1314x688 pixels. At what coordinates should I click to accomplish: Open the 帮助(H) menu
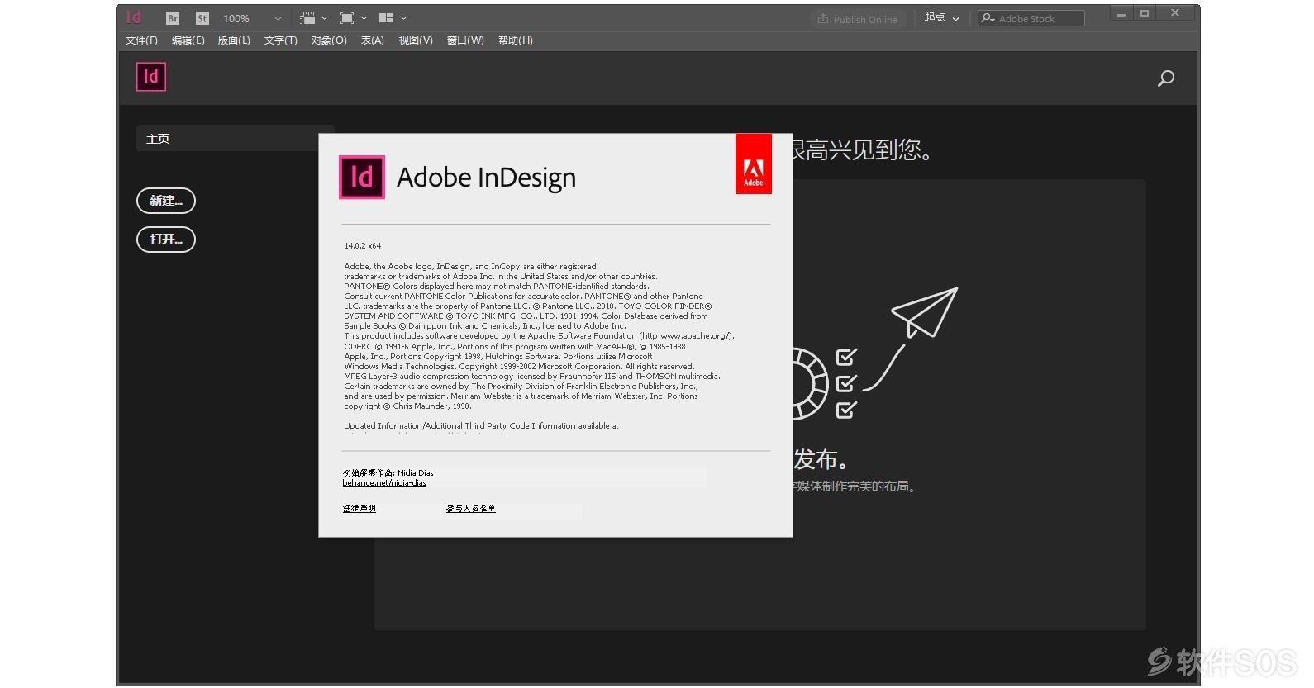(515, 40)
